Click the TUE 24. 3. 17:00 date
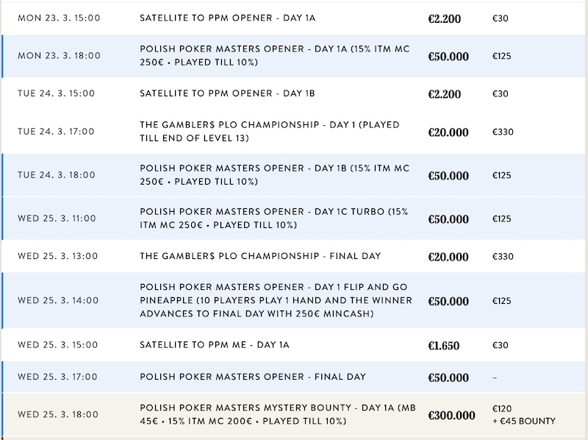This screenshot has width=588, height=440. [57, 132]
